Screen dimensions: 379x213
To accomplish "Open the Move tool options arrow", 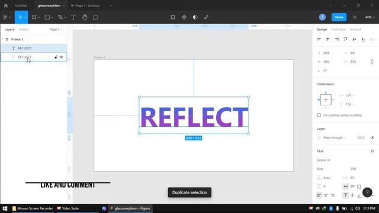I will 25,17.
